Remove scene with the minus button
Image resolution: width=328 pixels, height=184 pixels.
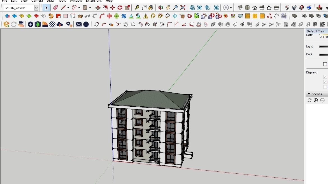(x=322, y=100)
